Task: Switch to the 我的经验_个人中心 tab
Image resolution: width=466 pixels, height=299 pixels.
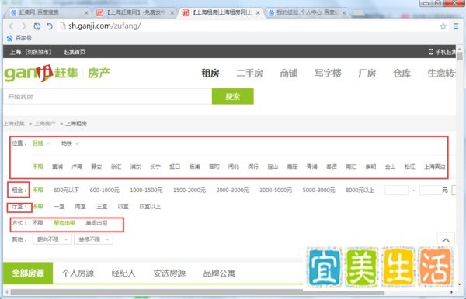Action: click(306, 12)
